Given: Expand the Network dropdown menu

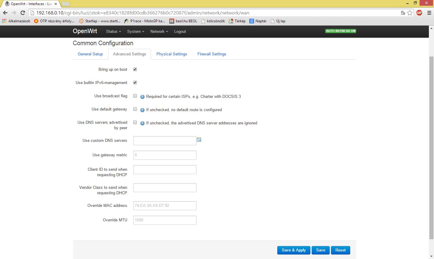Looking at the screenshot, I should (x=159, y=31).
